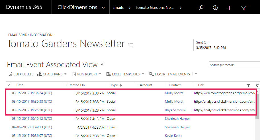The width and height of the screenshot is (260, 140).
Task: Open event 04-06-2017 01:49:13 (UTC)
Action: [x=32, y=127]
